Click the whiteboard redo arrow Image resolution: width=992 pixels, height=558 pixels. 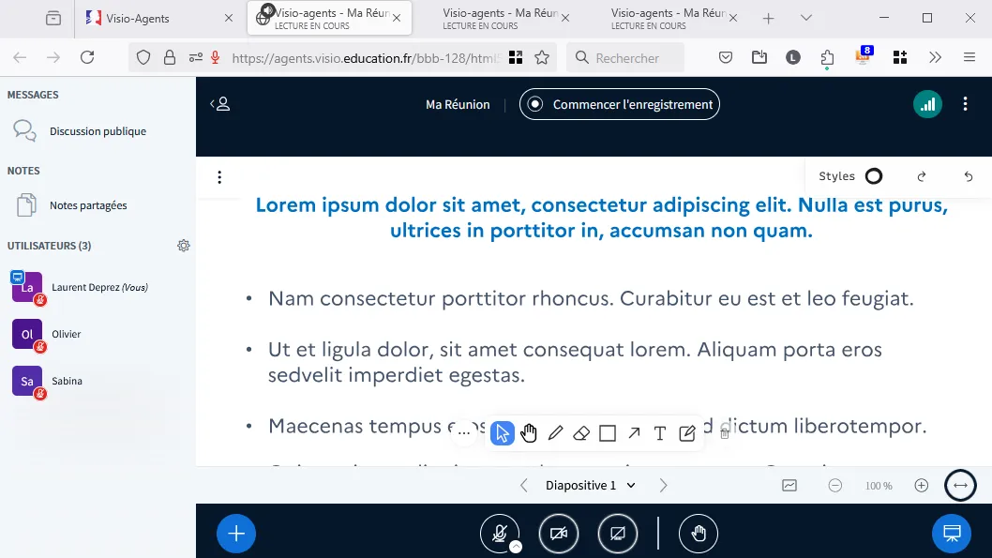pos(922,176)
